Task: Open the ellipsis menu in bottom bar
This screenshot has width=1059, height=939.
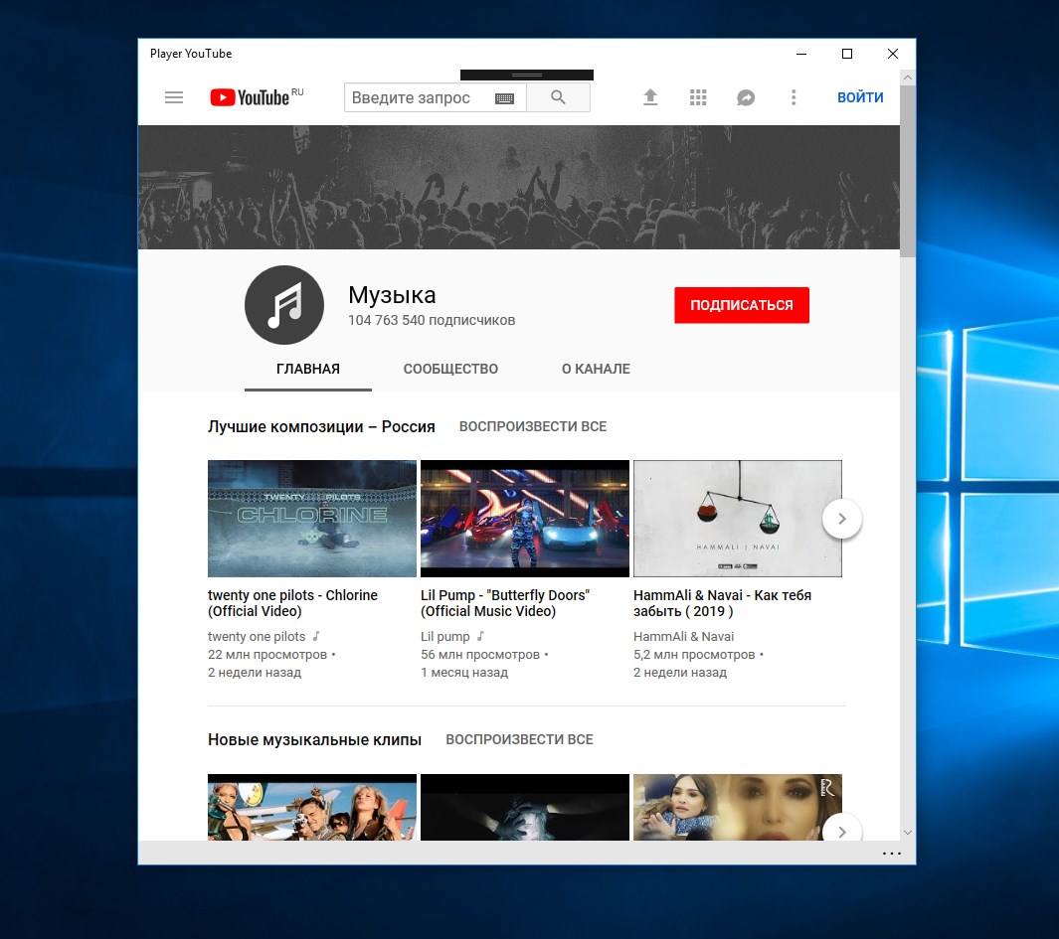Action: click(x=892, y=854)
